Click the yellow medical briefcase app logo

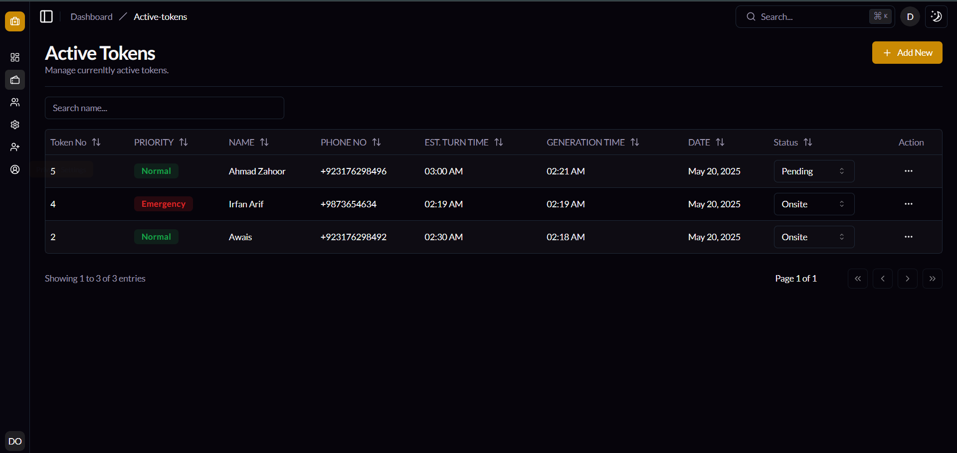click(x=14, y=21)
